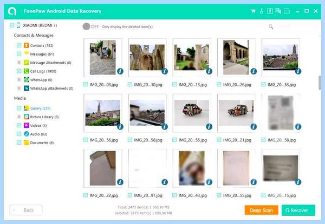This screenshot has height=224, width=325.
Task: Uncheck the IMG_20...03.jpg checkbox
Action: point(86,84)
